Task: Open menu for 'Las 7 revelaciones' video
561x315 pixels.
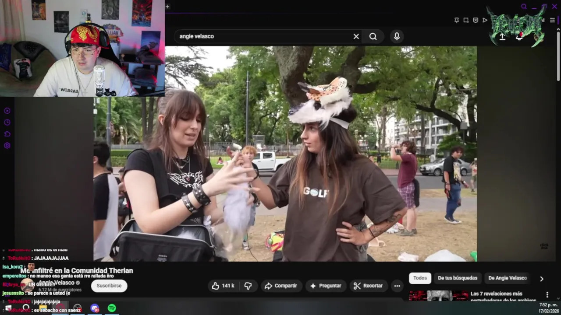Action: point(547,295)
